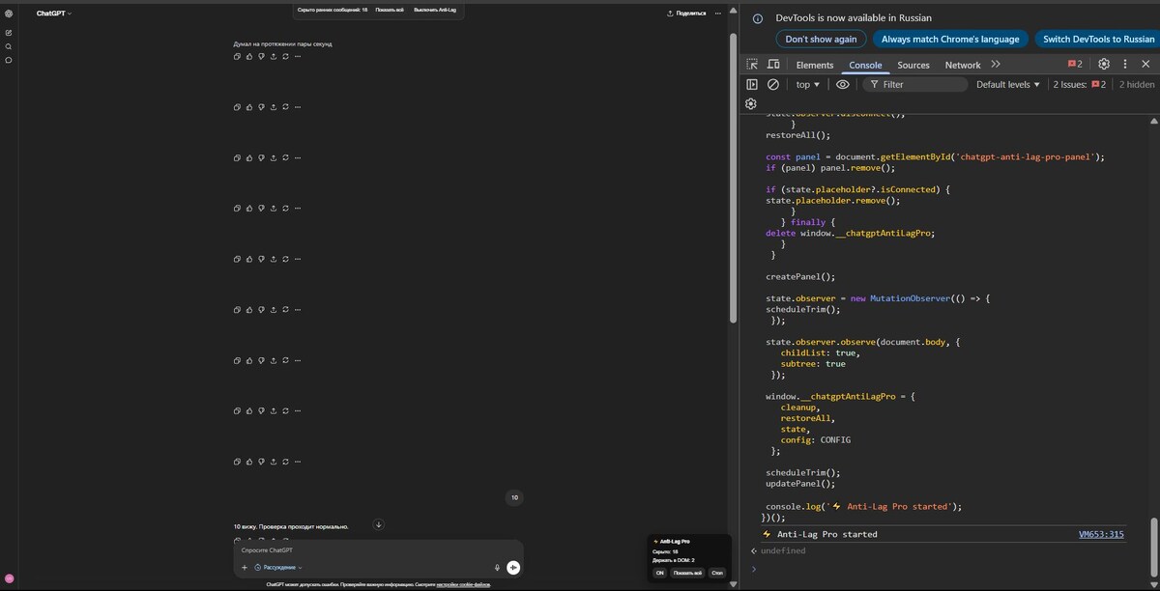Click the user message bubble '10'
This screenshot has width=1160, height=591.
pyautogui.click(x=514, y=497)
